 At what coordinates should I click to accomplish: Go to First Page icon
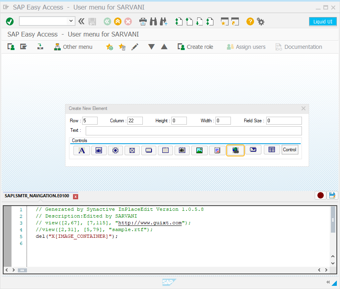coord(179,21)
